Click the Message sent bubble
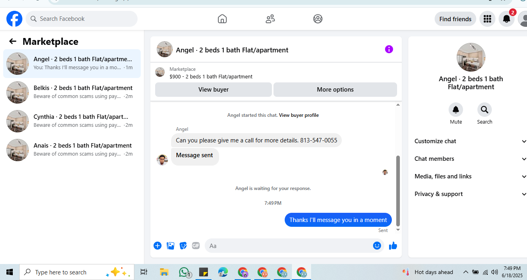 click(195, 156)
